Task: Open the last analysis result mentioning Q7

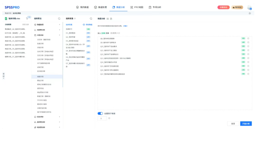Action: click(15, 57)
